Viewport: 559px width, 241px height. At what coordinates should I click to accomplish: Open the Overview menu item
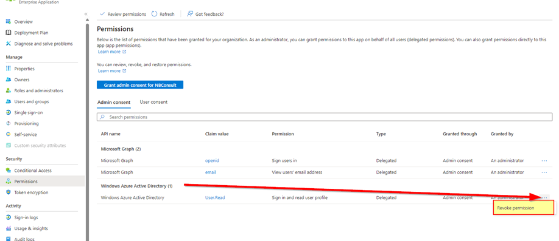tap(24, 22)
